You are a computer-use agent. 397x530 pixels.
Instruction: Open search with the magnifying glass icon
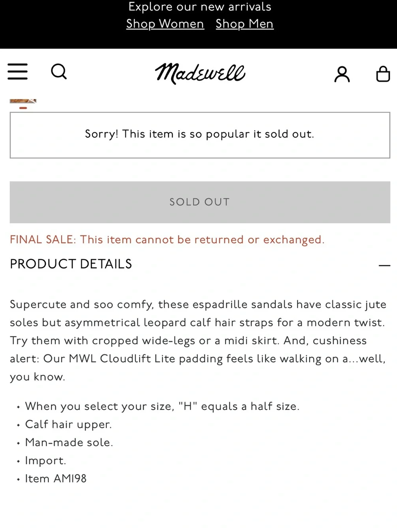(x=59, y=72)
